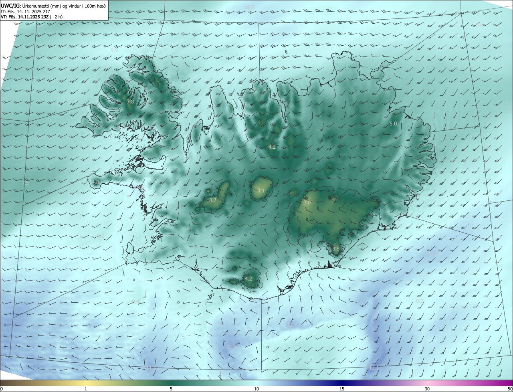Click the 12.1 value near the map's lower edge
Screen dimensions: 513x392
pyautogui.click(x=374, y=368)
